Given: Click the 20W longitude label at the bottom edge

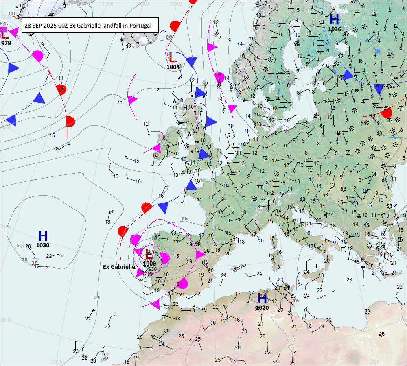Looking at the screenshot, I should pos(57,362).
